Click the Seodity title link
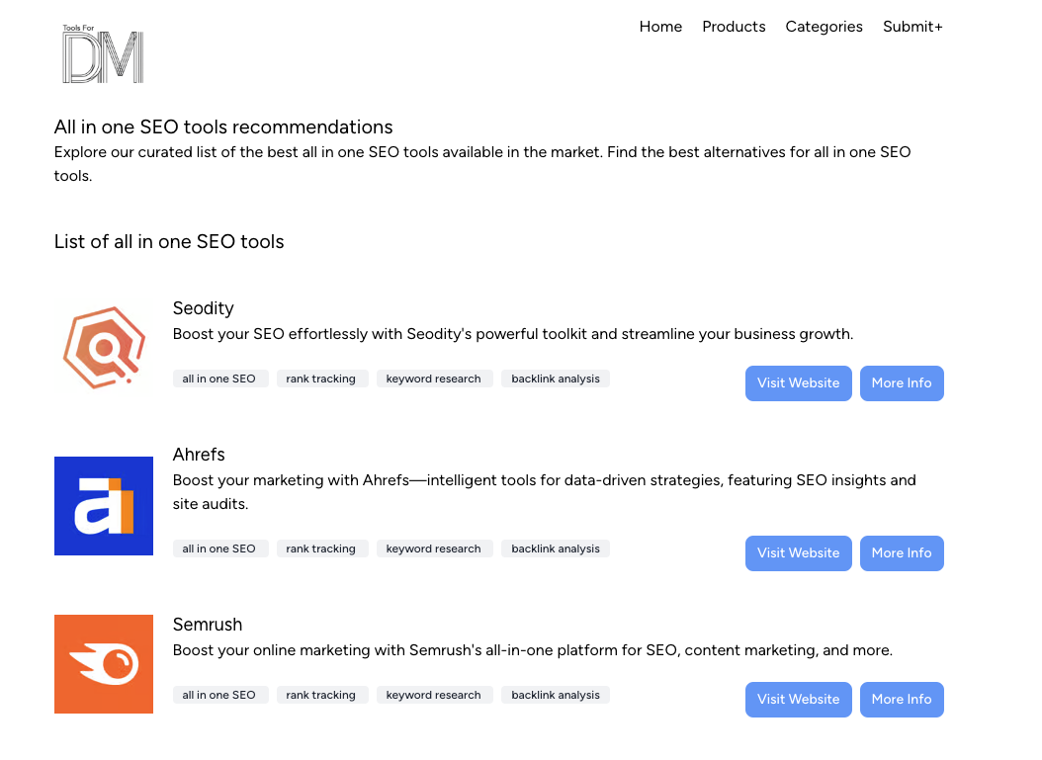 [203, 308]
